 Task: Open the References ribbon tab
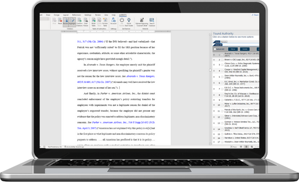point(76,15)
